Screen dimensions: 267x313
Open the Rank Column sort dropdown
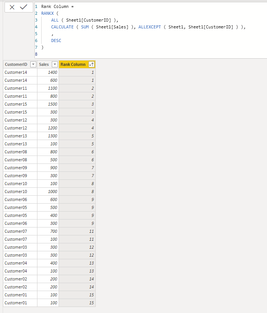pyautogui.click(x=92, y=64)
